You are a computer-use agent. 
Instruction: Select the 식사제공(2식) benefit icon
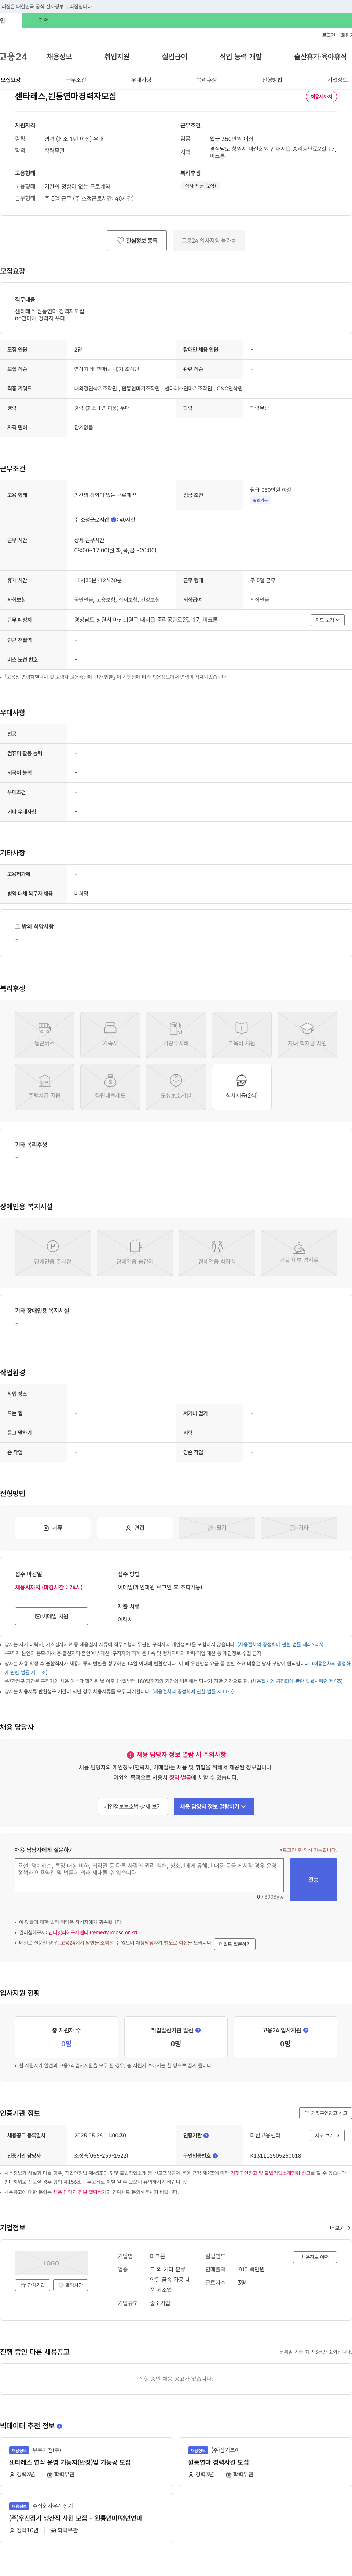[x=241, y=1086]
